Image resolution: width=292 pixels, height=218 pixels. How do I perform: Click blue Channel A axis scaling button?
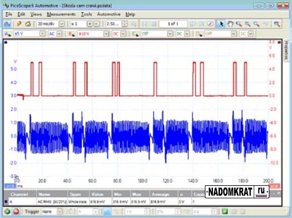click(x=10, y=186)
